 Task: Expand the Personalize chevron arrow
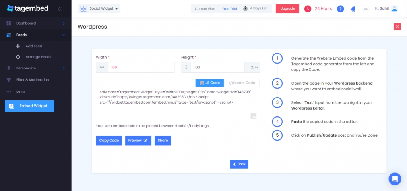(64, 68)
